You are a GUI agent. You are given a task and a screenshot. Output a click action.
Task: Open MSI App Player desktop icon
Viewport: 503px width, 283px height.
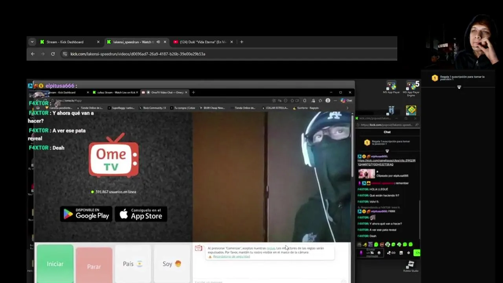point(391,88)
